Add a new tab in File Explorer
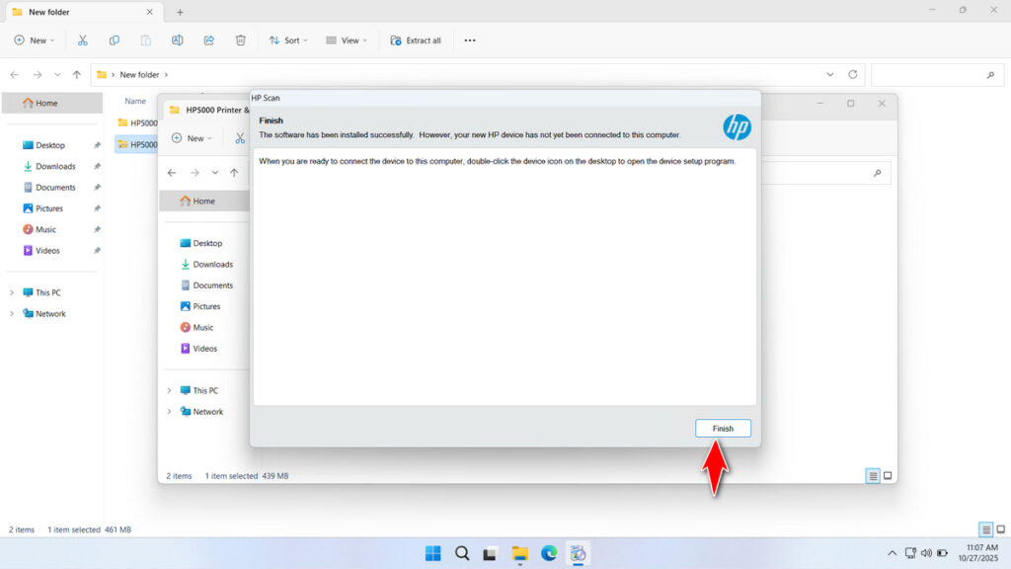Screen dimensions: 1011x569 (x=180, y=12)
